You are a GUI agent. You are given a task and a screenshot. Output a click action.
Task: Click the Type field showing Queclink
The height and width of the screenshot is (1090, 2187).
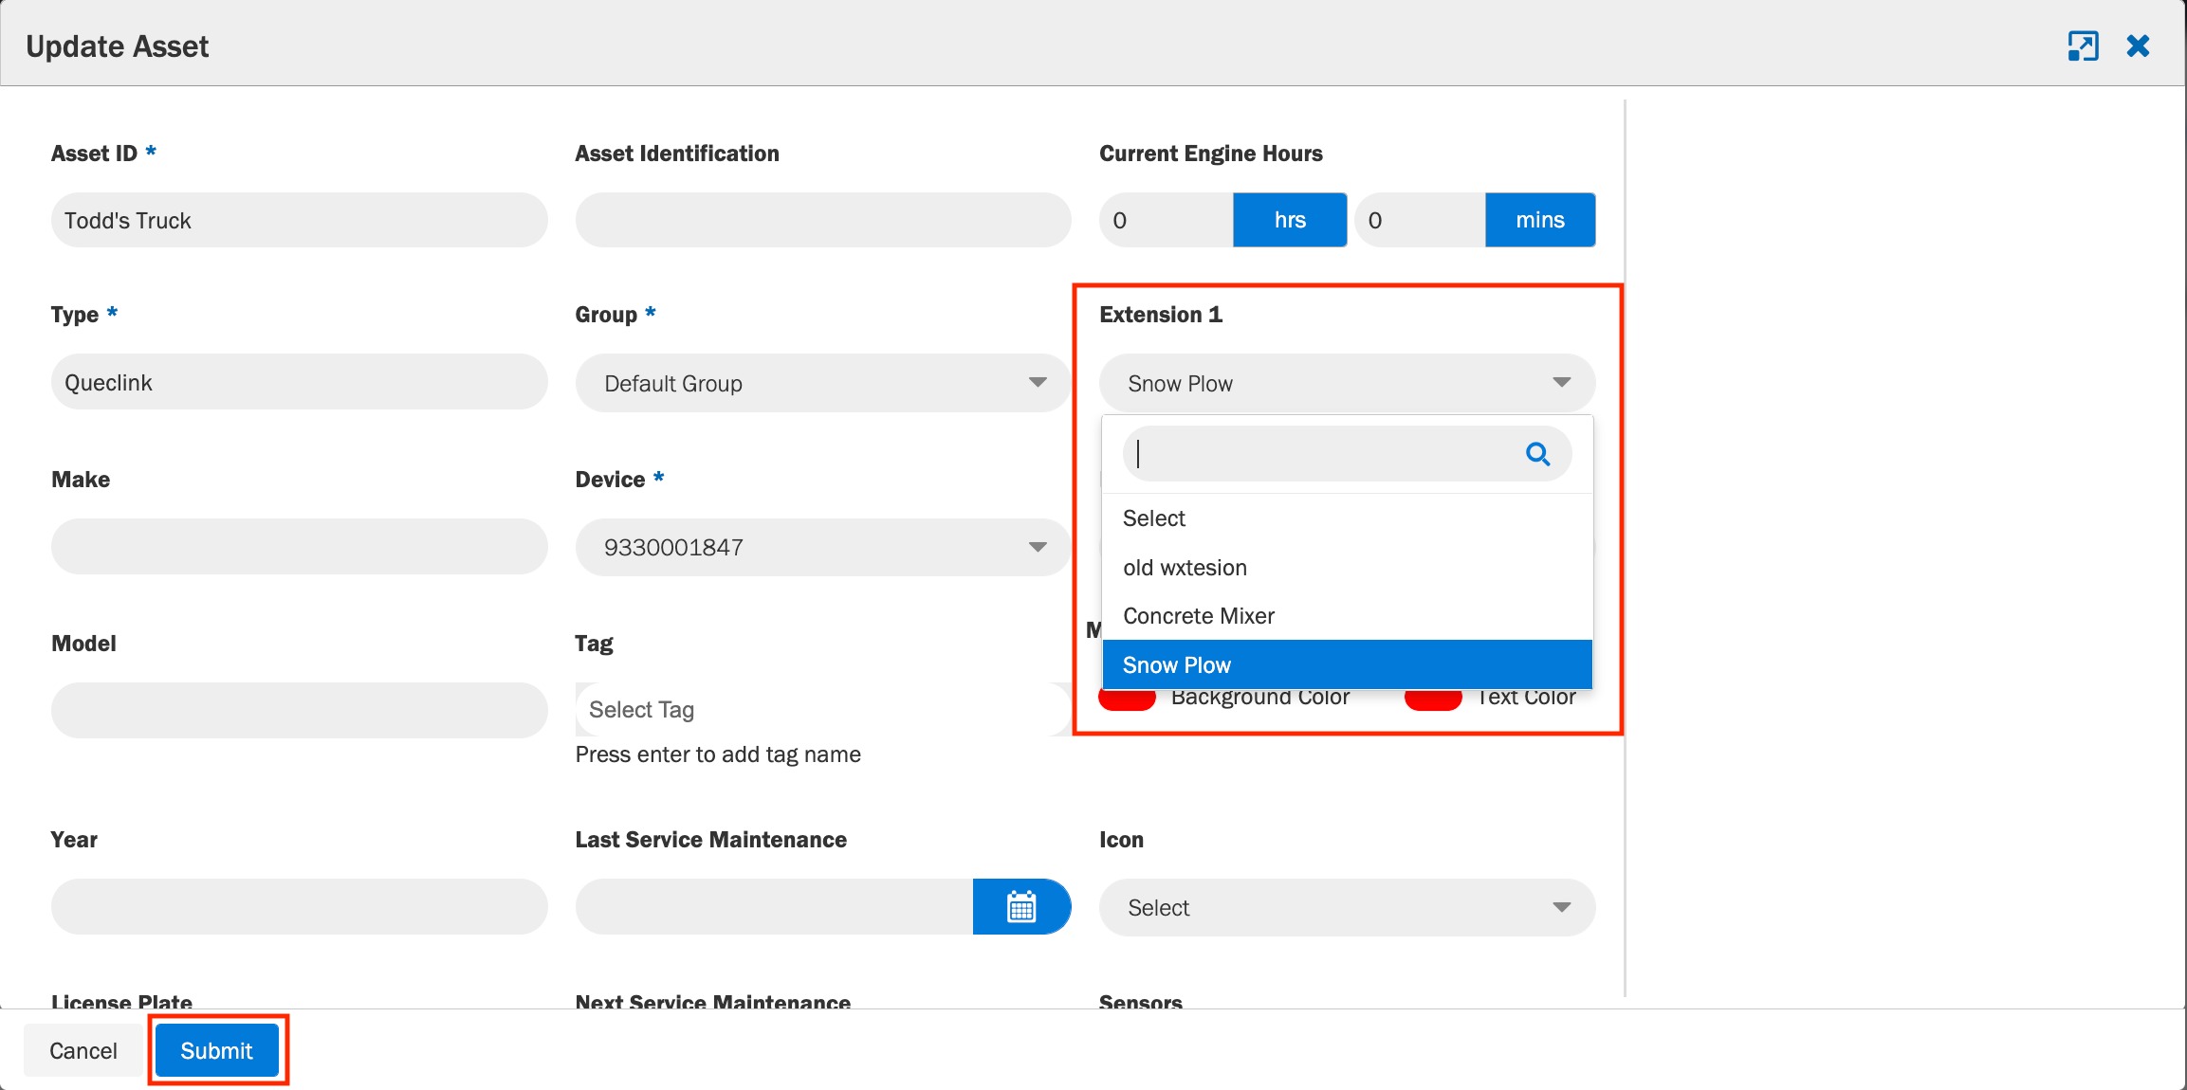click(299, 382)
